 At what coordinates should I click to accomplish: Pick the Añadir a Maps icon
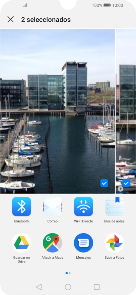tap(53, 243)
